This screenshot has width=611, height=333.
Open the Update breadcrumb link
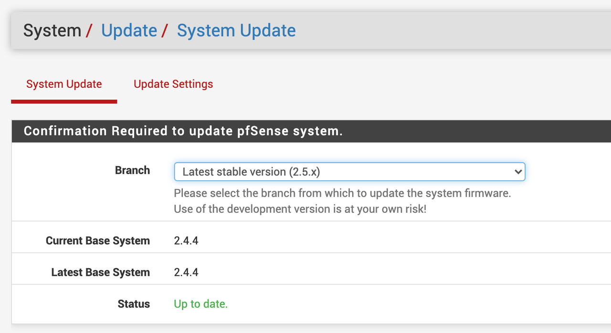coord(129,31)
